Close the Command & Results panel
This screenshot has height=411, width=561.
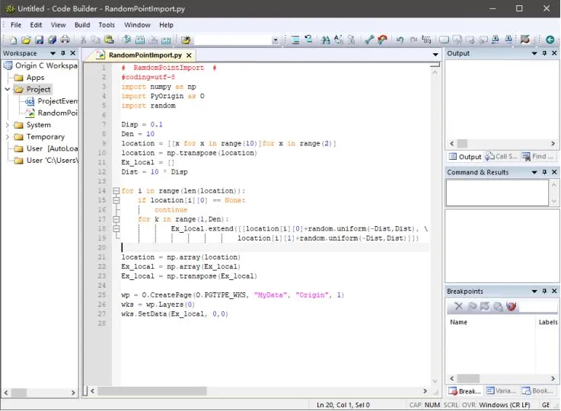554,172
